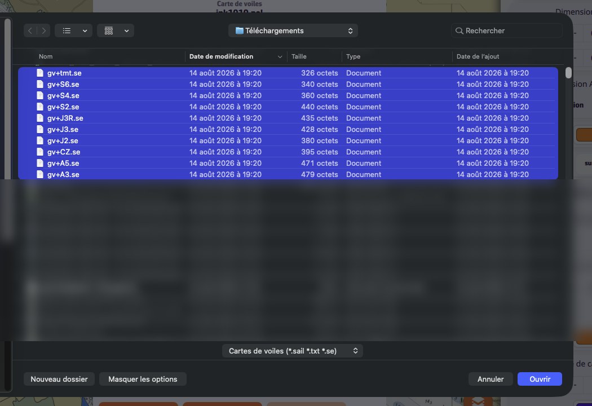This screenshot has height=406, width=592.
Task: Click the file icon of gv+J2.se
Action: coord(40,140)
